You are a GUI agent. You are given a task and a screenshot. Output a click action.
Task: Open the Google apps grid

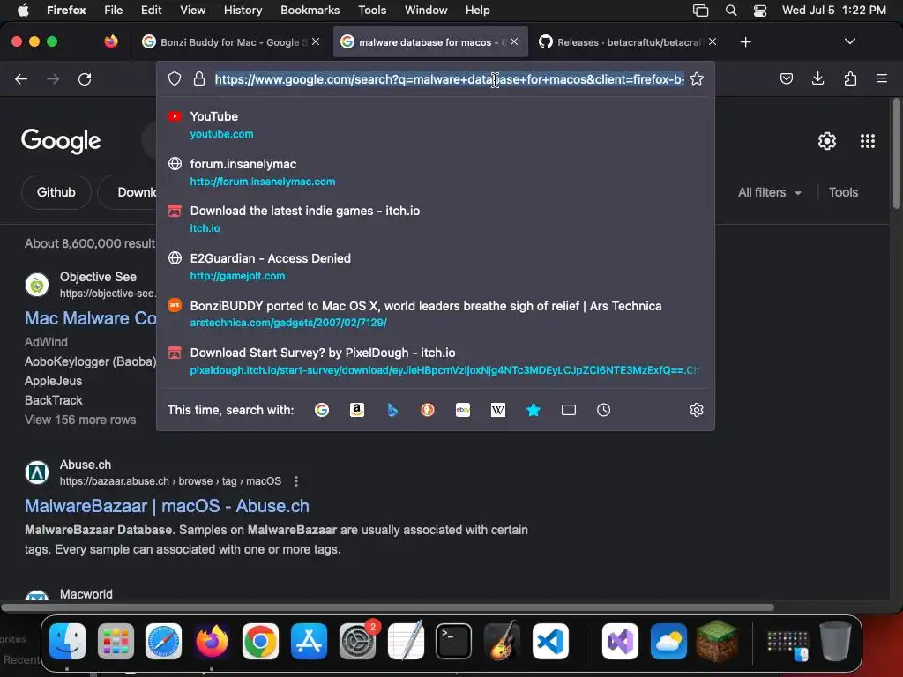click(868, 141)
